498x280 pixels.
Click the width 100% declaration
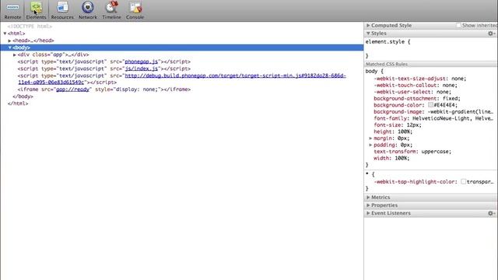391,159
